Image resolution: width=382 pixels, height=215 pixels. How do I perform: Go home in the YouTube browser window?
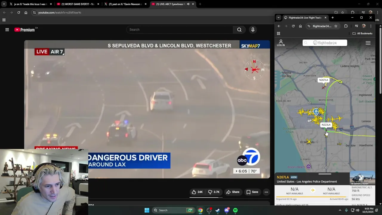pyautogui.click(x=26, y=13)
